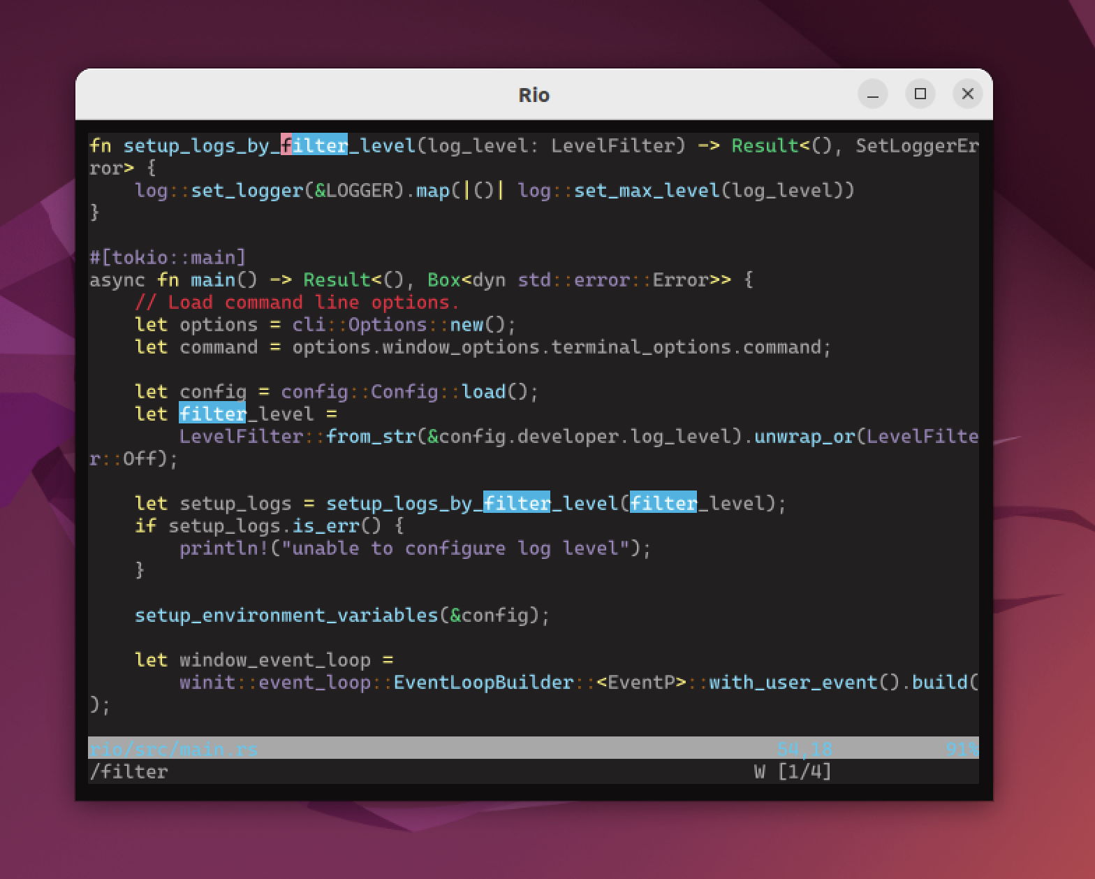
Task: Click the pink cursor on setup_logs_by_filter_level
Action: [x=286, y=145]
